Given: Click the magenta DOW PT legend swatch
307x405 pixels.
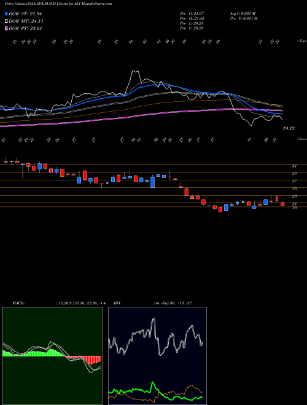Looking at the screenshot, I should tap(7, 28).
